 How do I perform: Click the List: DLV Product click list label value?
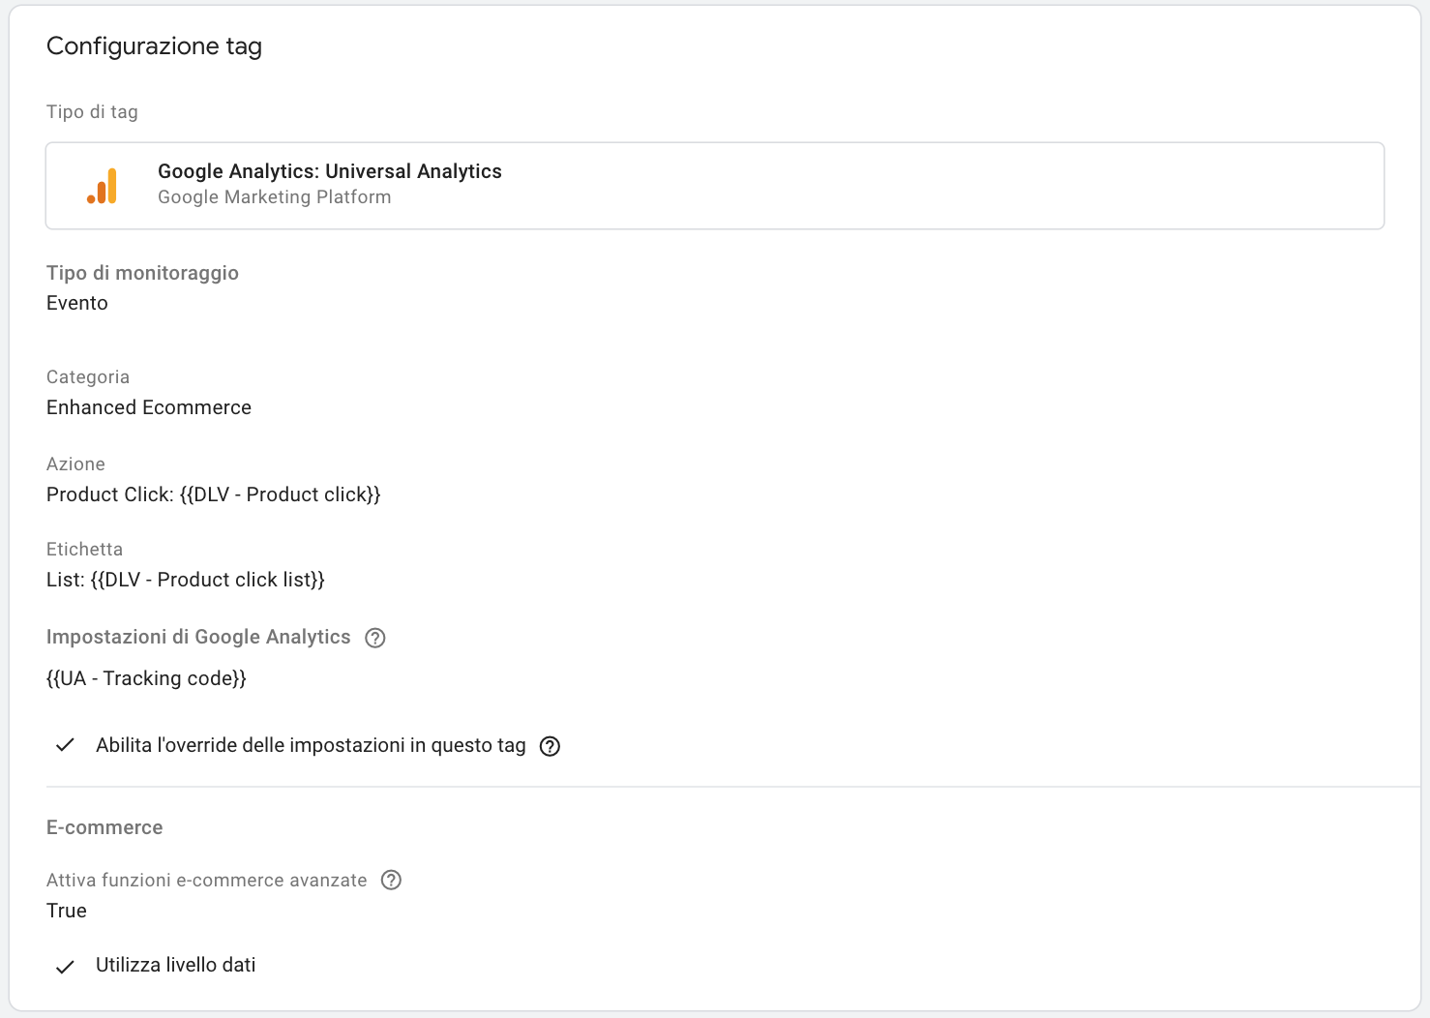pos(185,580)
